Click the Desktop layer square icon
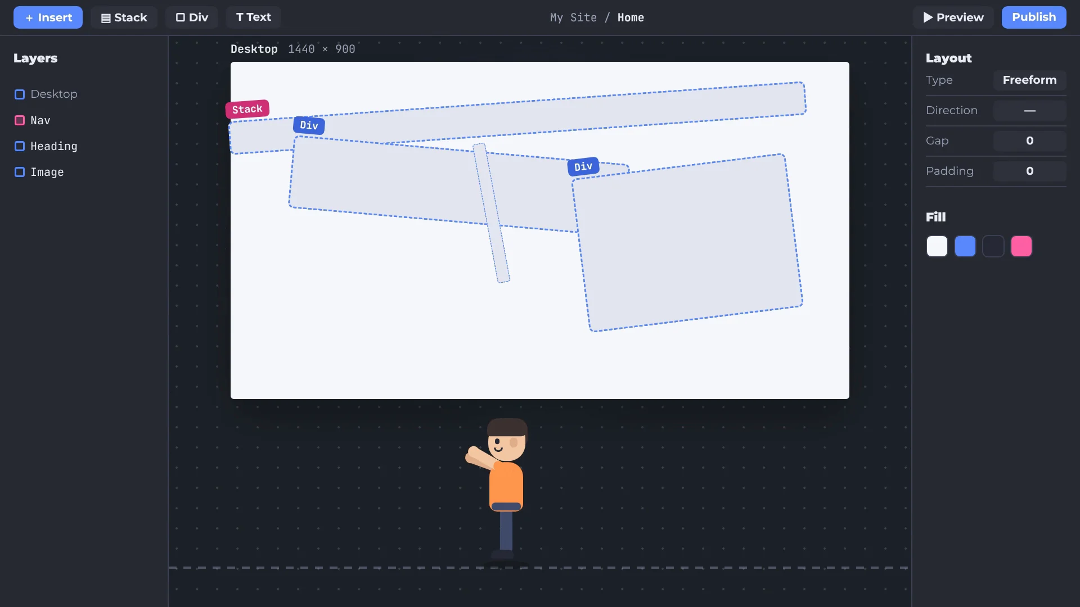1080x607 pixels. (x=20, y=94)
